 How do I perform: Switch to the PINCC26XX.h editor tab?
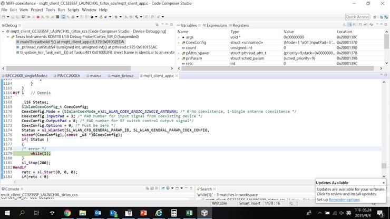(x=66, y=76)
